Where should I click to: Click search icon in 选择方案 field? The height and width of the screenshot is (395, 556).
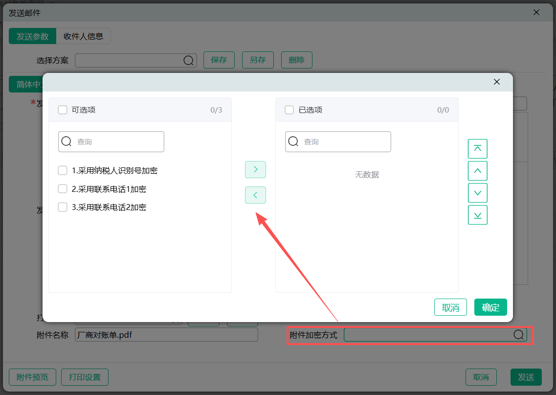[x=189, y=60]
